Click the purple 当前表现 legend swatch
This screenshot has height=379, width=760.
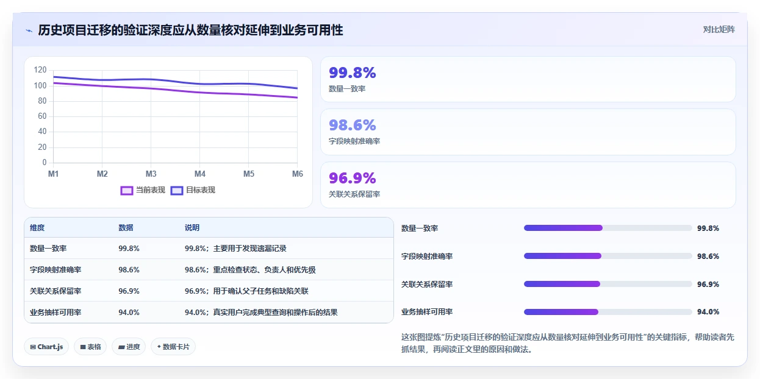[x=127, y=190]
